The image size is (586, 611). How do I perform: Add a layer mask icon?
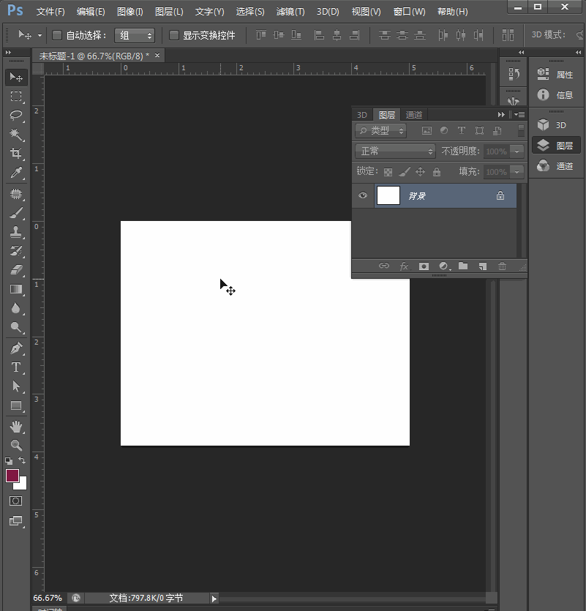pyautogui.click(x=424, y=266)
